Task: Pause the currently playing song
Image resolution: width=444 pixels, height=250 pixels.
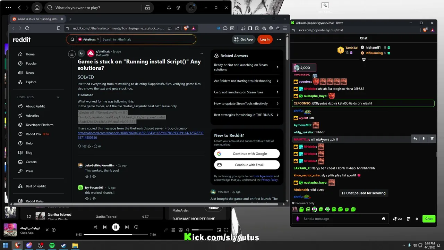Action: click(116, 227)
